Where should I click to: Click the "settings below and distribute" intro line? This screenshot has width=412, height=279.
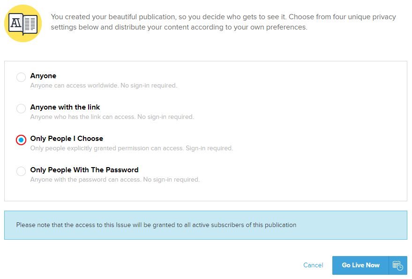[x=179, y=27]
